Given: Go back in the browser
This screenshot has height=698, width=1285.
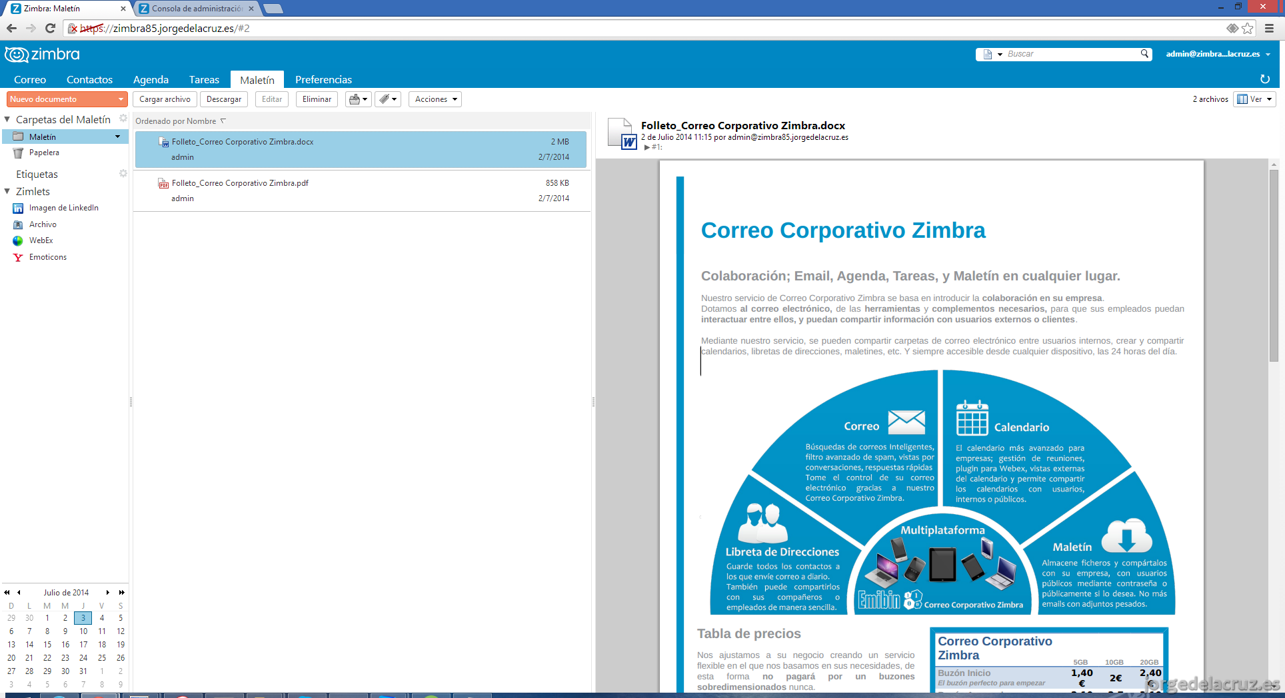Looking at the screenshot, I should pos(11,28).
